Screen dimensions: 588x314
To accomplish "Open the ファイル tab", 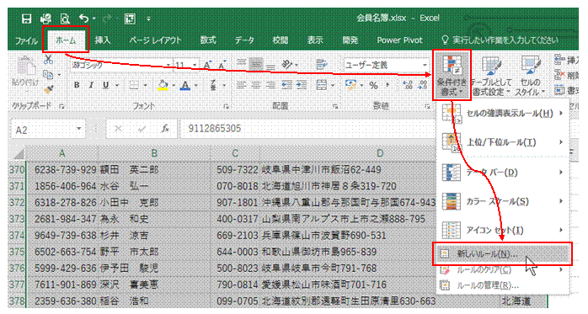I will pos(26,40).
